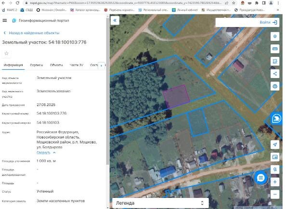Zoom in the map with plus
Image resolution: width=289 pixels, height=209 pixels.
click(275, 182)
